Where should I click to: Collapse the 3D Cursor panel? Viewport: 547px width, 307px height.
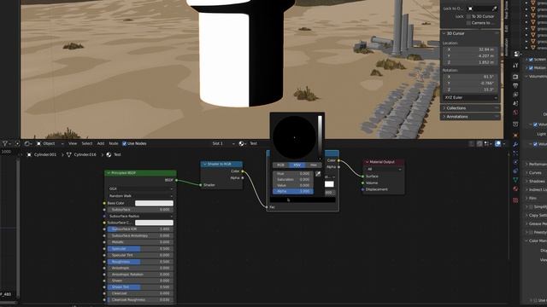click(470, 33)
